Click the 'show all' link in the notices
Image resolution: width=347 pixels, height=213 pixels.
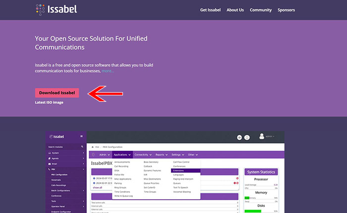[97, 188]
